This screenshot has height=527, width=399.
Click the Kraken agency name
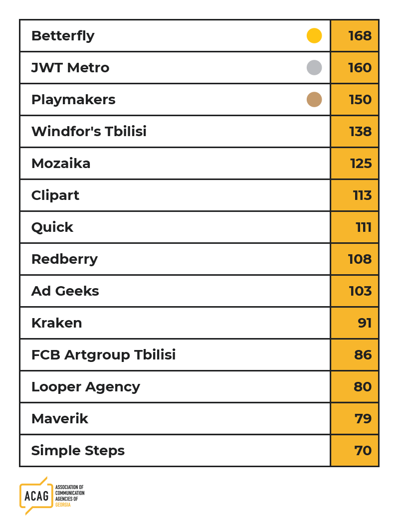click(x=56, y=323)
